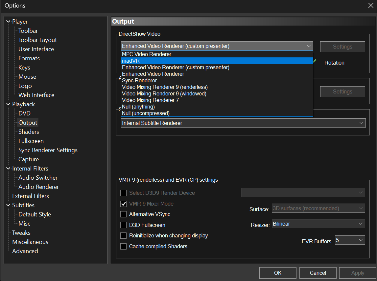The image size is (377, 281).
Task: Collapse the Internal Filters tree node
Action: pos(8,168)
